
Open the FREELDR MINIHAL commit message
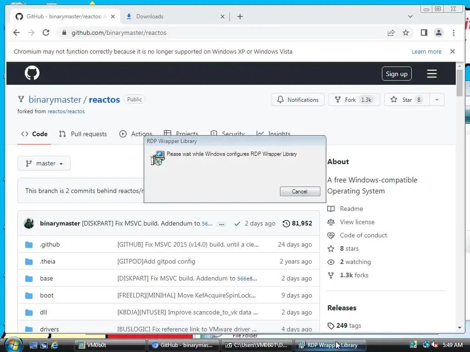(186, 296)
